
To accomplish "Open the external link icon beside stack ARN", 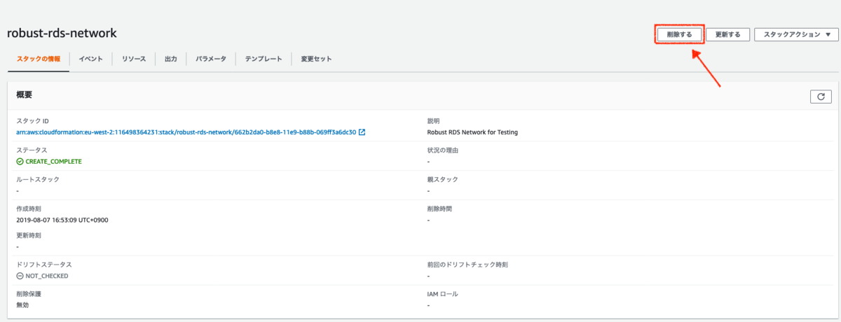I will pyautogui.click(x=362, y=132).
